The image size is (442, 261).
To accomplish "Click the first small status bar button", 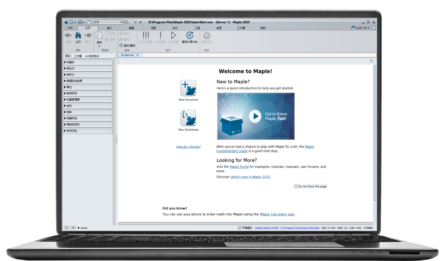I will click(x=67, y=228).
